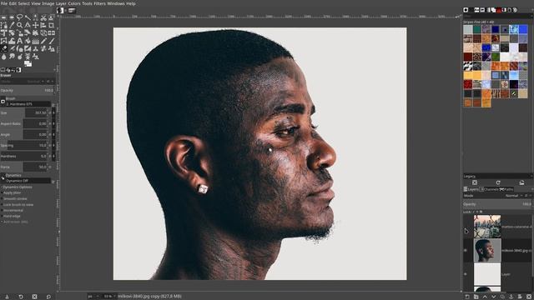
Task: Open the Select menu
Action: pyautogui.click(x=24, y=3)
